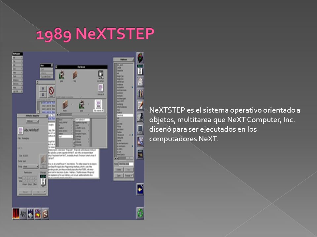Open the NeXT cube logo dock icon

(x=140, y=58)
